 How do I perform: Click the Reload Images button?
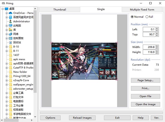coord(82,118)
